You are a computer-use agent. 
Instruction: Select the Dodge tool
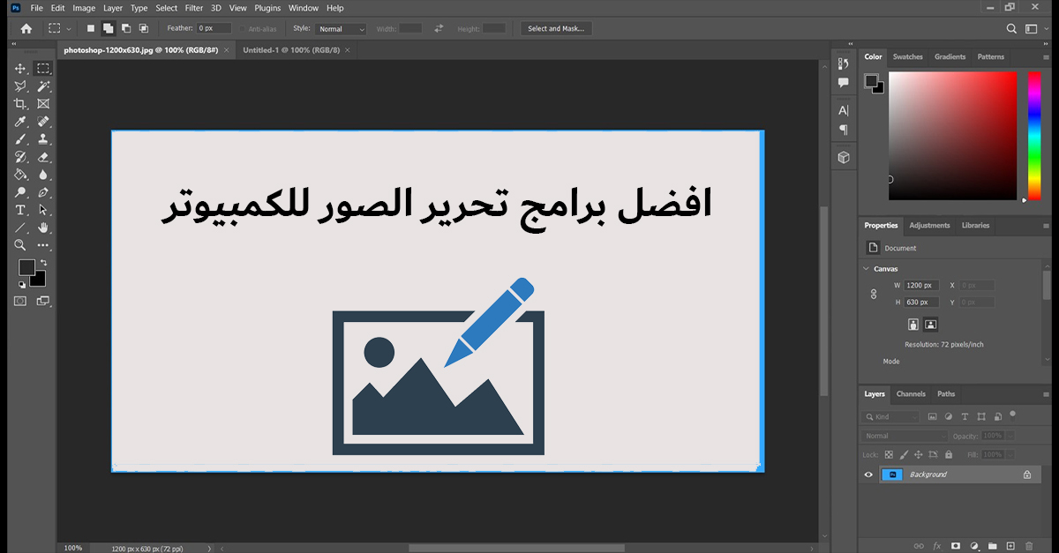pyautogui.click(x=20, y=192)
